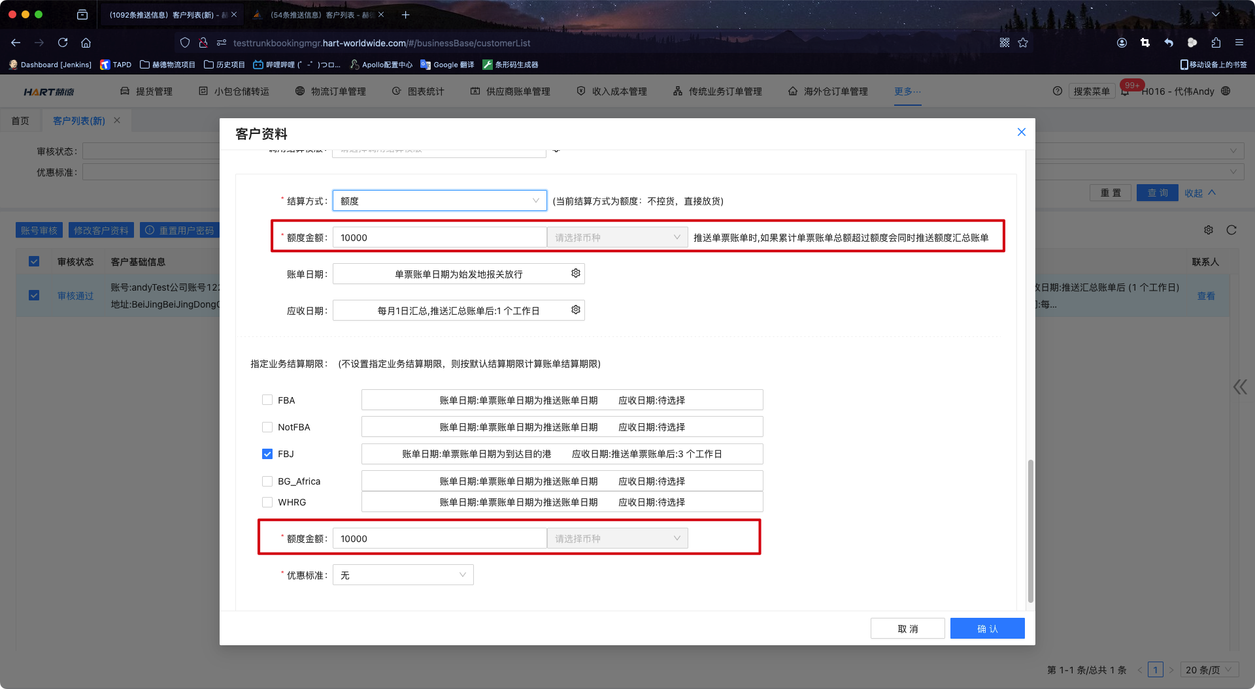Switch to 客户列表(新) page tab
The image size is (1255, 689).
click(x=79, y=121)
